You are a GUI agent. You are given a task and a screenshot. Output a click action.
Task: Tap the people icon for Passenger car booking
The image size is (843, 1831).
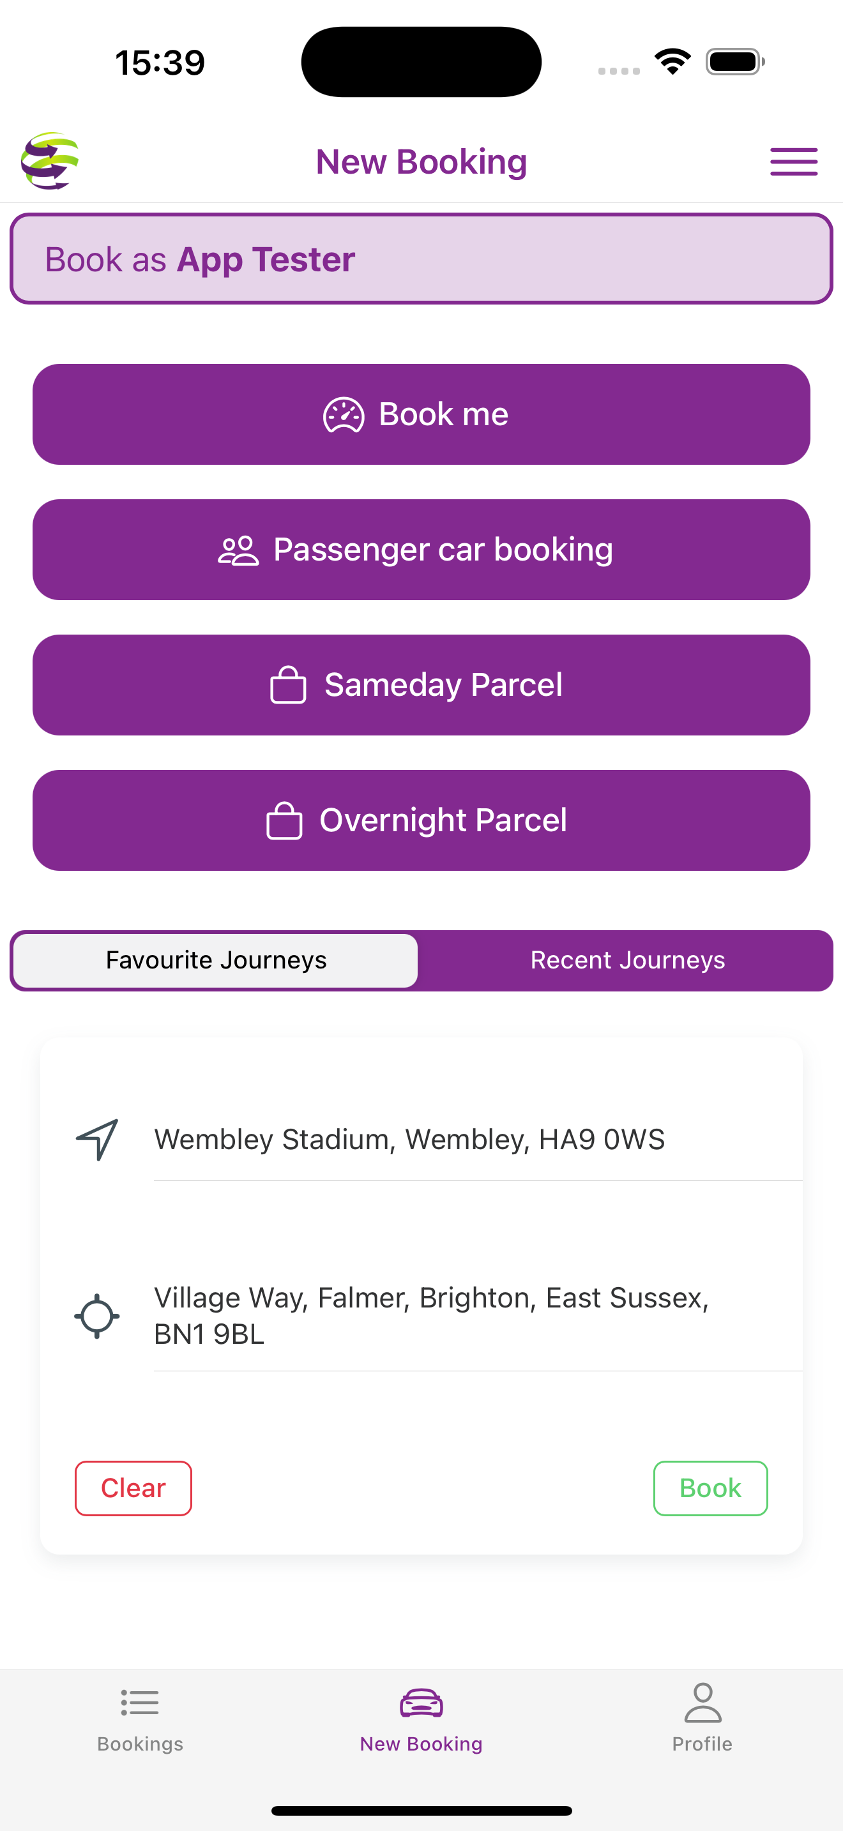click(238, 551)
